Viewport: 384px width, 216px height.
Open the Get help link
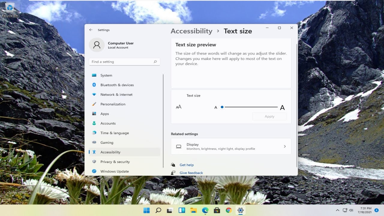(186, 165)
